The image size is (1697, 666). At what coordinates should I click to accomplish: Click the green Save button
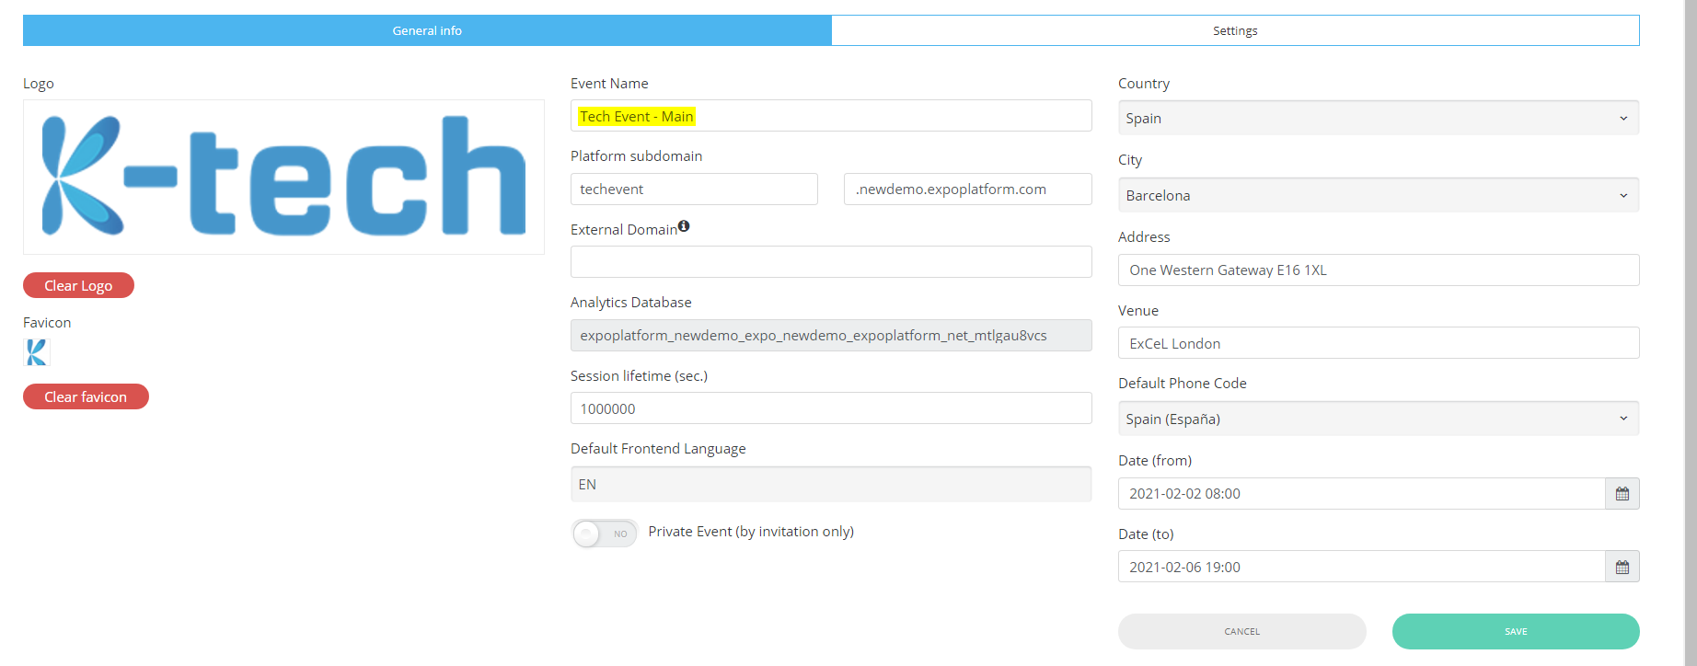[1515, 632]
